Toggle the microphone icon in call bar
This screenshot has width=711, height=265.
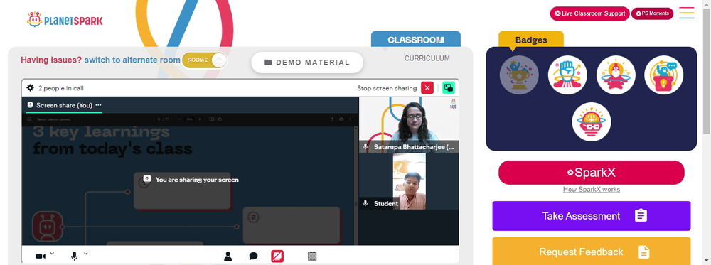point(75,256)
